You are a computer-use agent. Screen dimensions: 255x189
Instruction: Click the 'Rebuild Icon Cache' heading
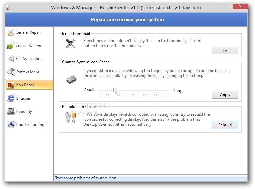(x=79, y=107)
